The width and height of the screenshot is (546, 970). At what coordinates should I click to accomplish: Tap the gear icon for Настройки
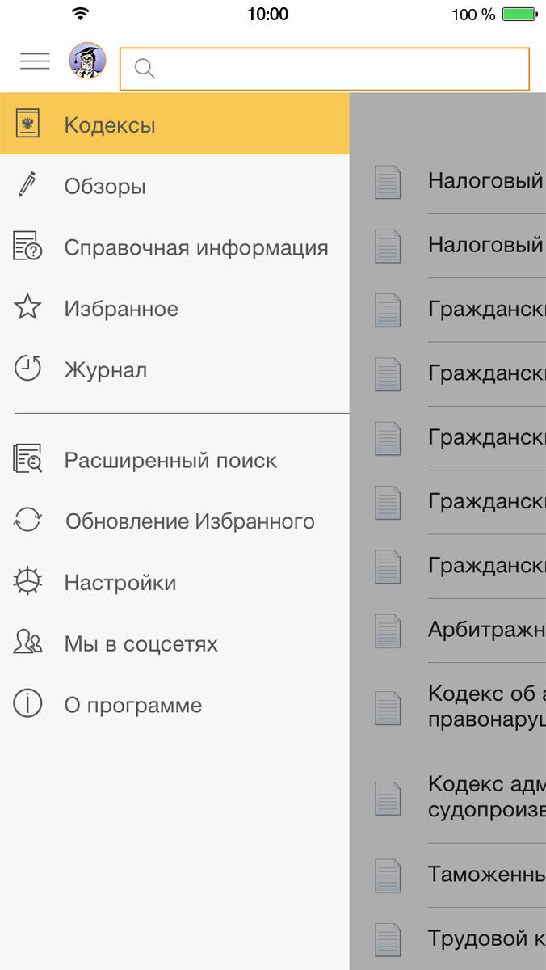pyautogui.click(x=28, y=582)
